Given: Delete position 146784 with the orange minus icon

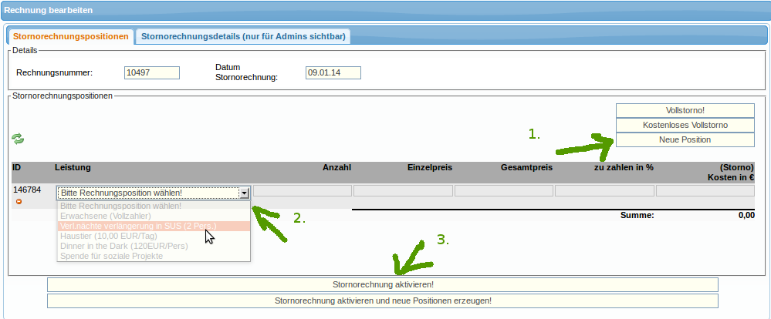Looking at the screenshot, I should point(19,201).
